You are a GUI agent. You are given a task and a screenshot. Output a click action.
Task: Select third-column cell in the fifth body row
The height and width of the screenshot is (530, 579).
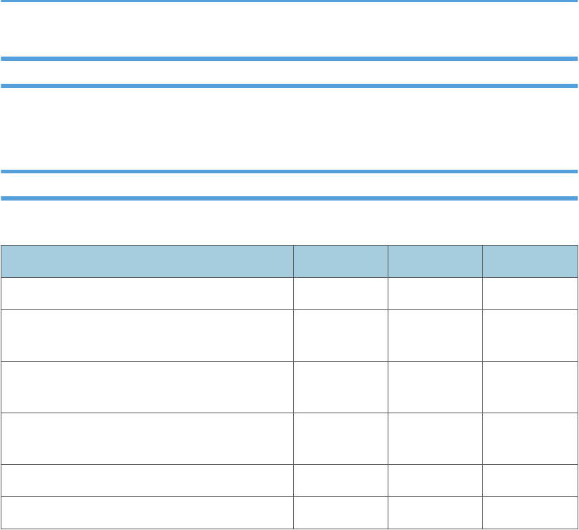[435, 481]
